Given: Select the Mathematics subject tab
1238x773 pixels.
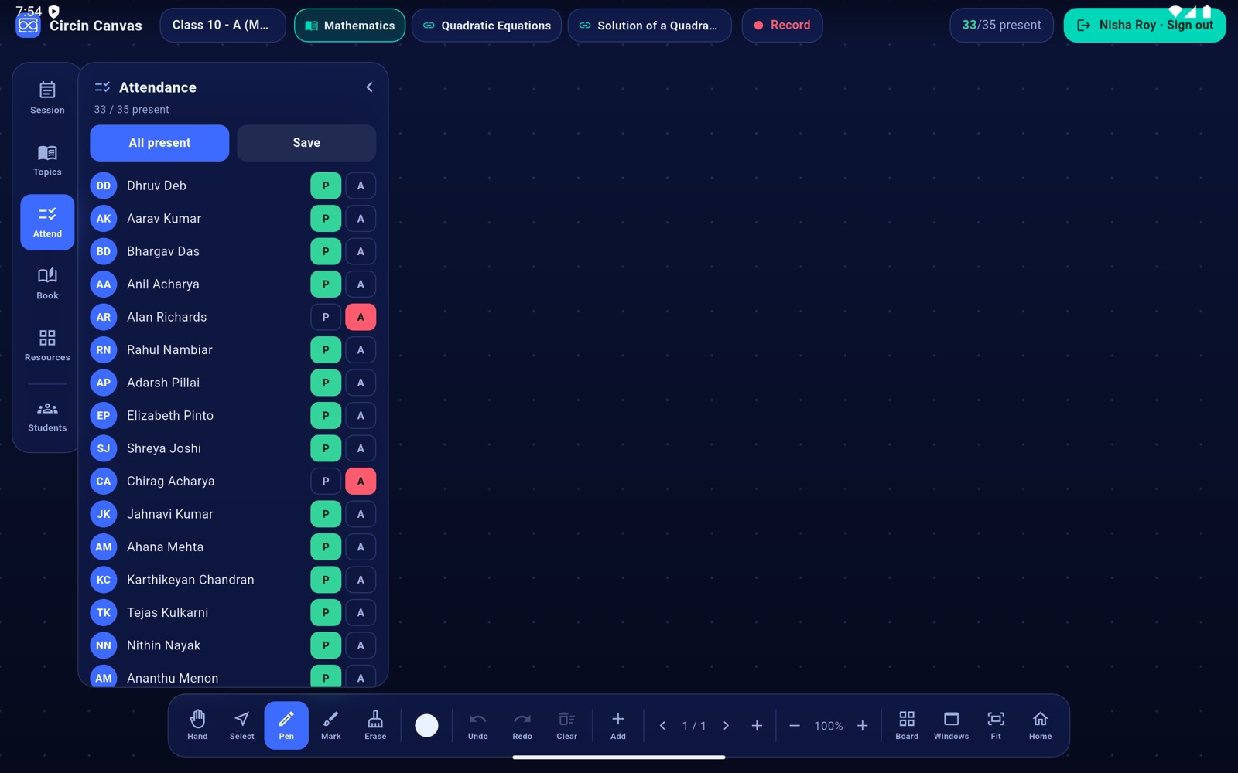Looking at the screenshot, I should click(x=350, y=26).
